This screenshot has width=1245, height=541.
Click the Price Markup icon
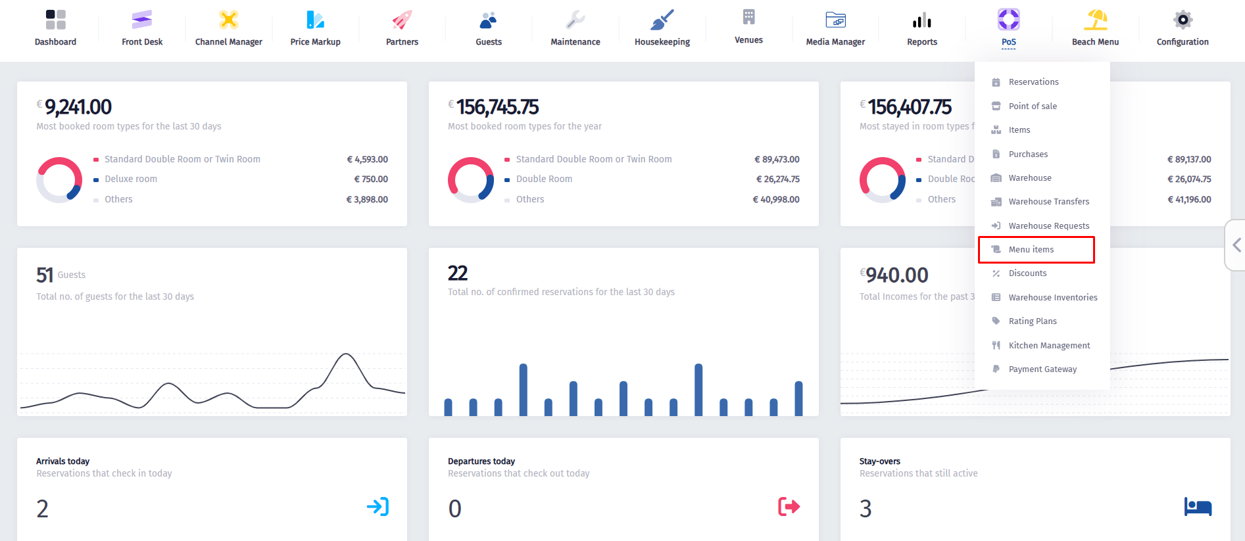click(315, 20)
